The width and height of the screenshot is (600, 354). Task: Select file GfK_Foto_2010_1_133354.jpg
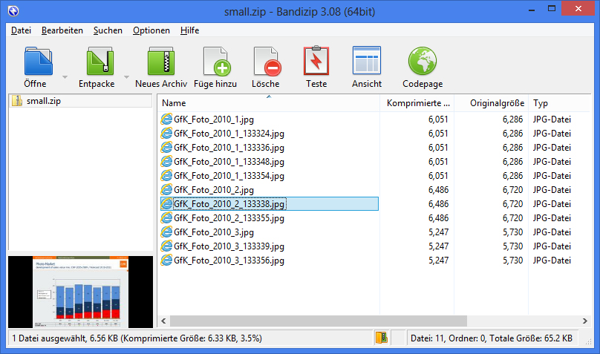[x=229, y=176]
